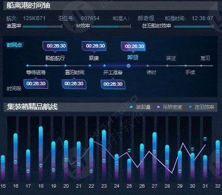The height and width of the screenshot is (195, 222).
Task: Click the chart bar above label 27
Action: click(x=154, y=156)
